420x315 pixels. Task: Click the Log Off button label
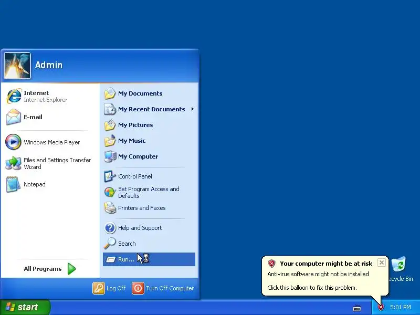[x=116, y=288]
